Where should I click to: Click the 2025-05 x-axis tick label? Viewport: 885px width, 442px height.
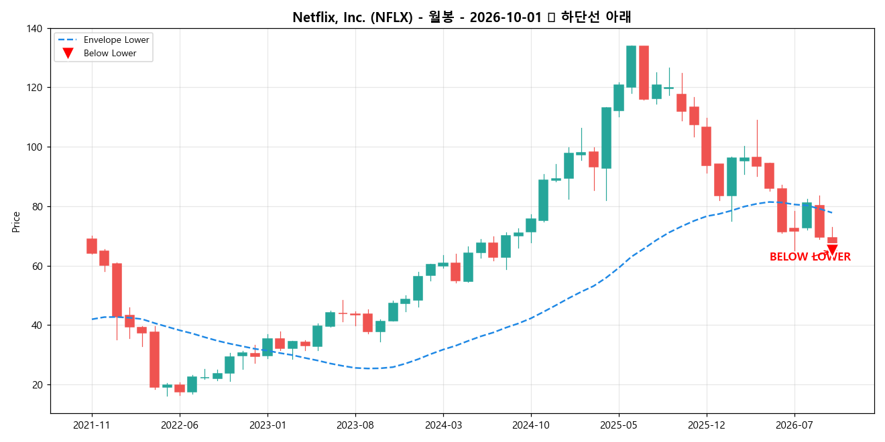[619, 425]
